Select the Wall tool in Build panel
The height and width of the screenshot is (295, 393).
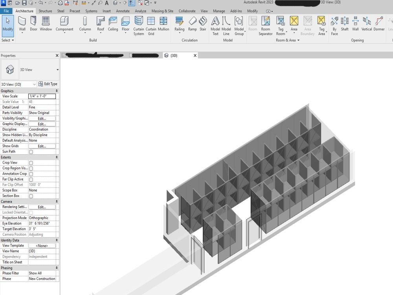point(22,24)
